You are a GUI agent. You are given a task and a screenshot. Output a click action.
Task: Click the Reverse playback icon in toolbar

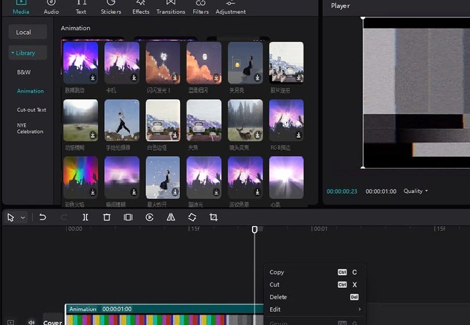pos(149,217)
